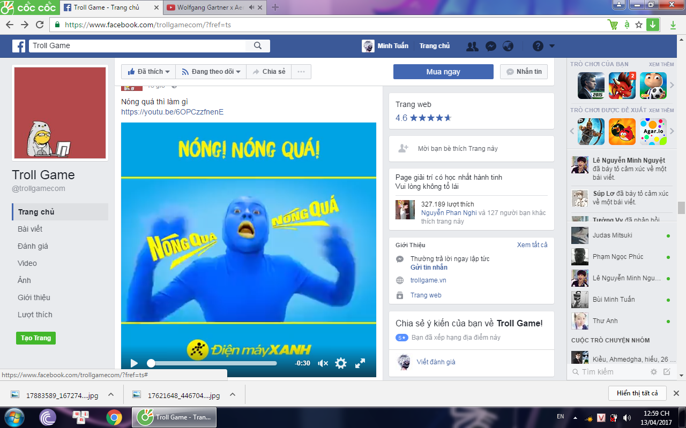
Task: Click the Facebook help question mark icon
Action: pyautogui.click(x=538, y=46)
